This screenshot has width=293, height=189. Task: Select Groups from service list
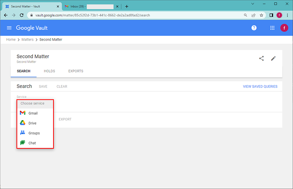pyautogui.click(x=35, y=133)
